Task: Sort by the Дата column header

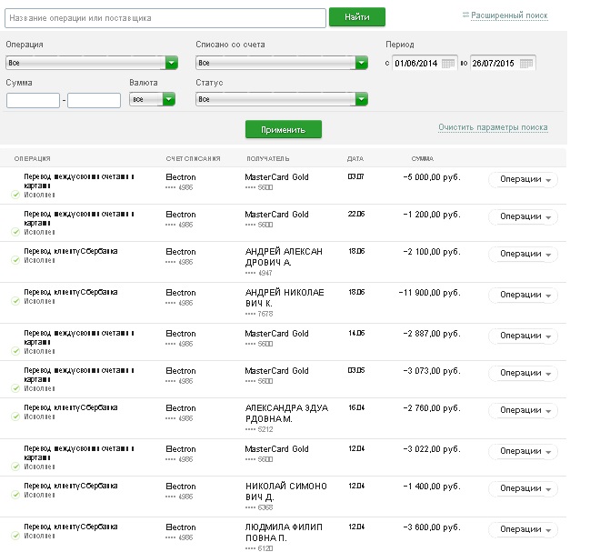Action: [355, 159]
